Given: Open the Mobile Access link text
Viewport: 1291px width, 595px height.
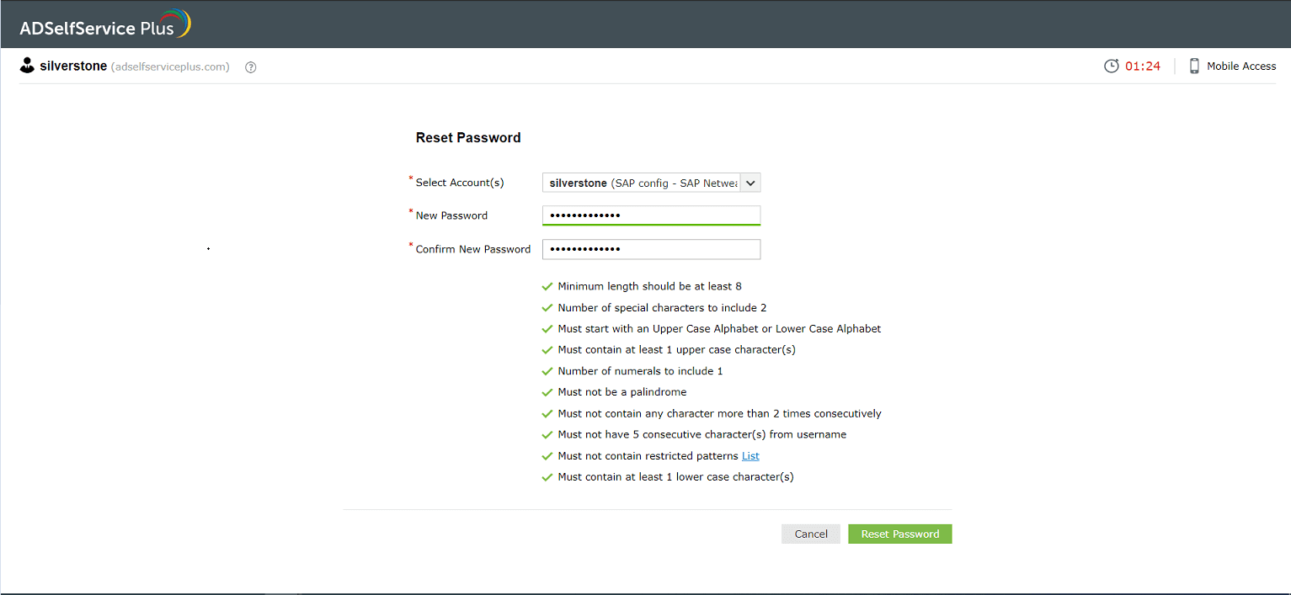Looking at the screenshot, I should click(x=1241, y=66).
